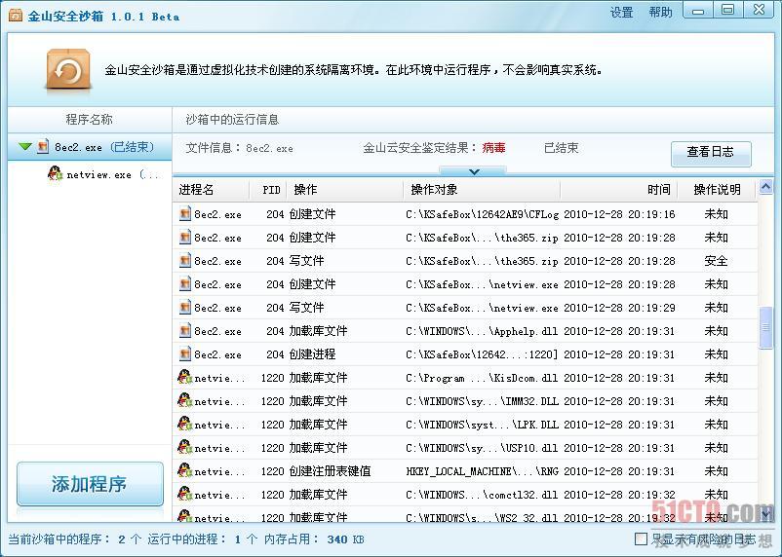
Task: Click the log scrollbar up arrow
Action: [x=765, y=187]
